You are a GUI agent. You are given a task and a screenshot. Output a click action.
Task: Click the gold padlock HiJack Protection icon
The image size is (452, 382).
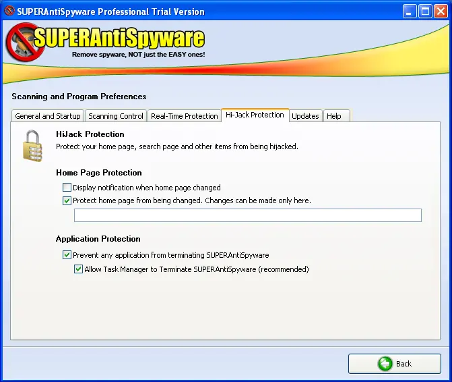(33, 146)
